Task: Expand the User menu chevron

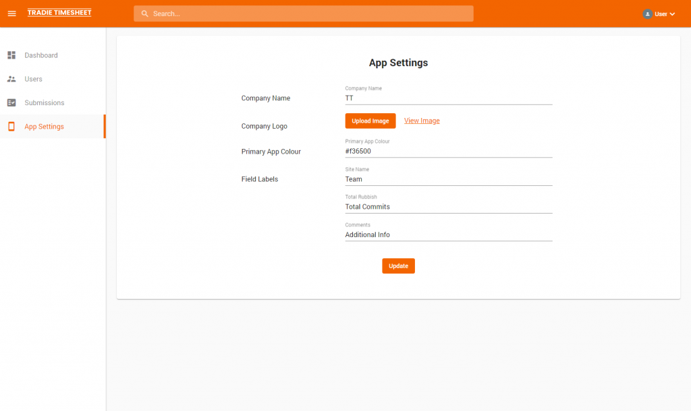Action: (x=672, y=13)
